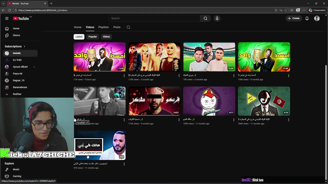Search within the channel using the tab-bar magnifier
The image size is (328, 184).
click(x=128, y=27)
